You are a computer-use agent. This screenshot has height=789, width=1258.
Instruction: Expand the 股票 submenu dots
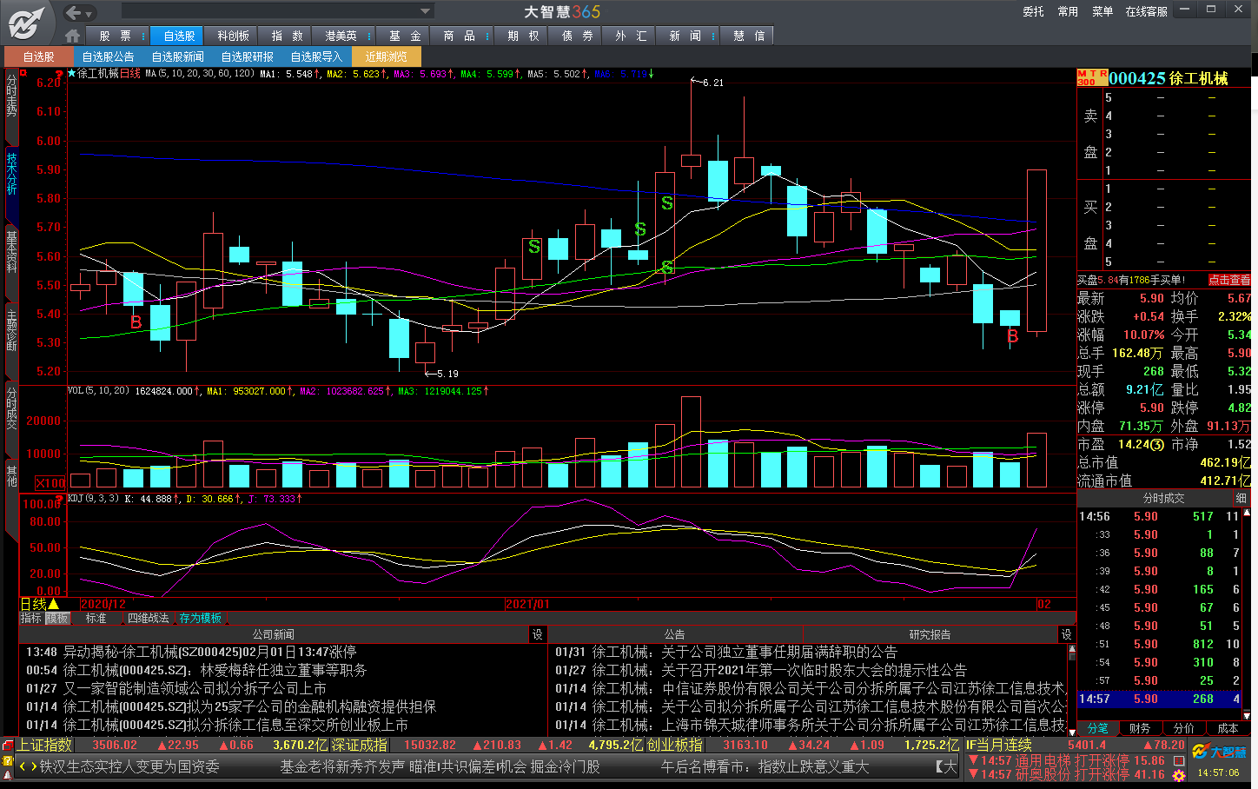143,36
